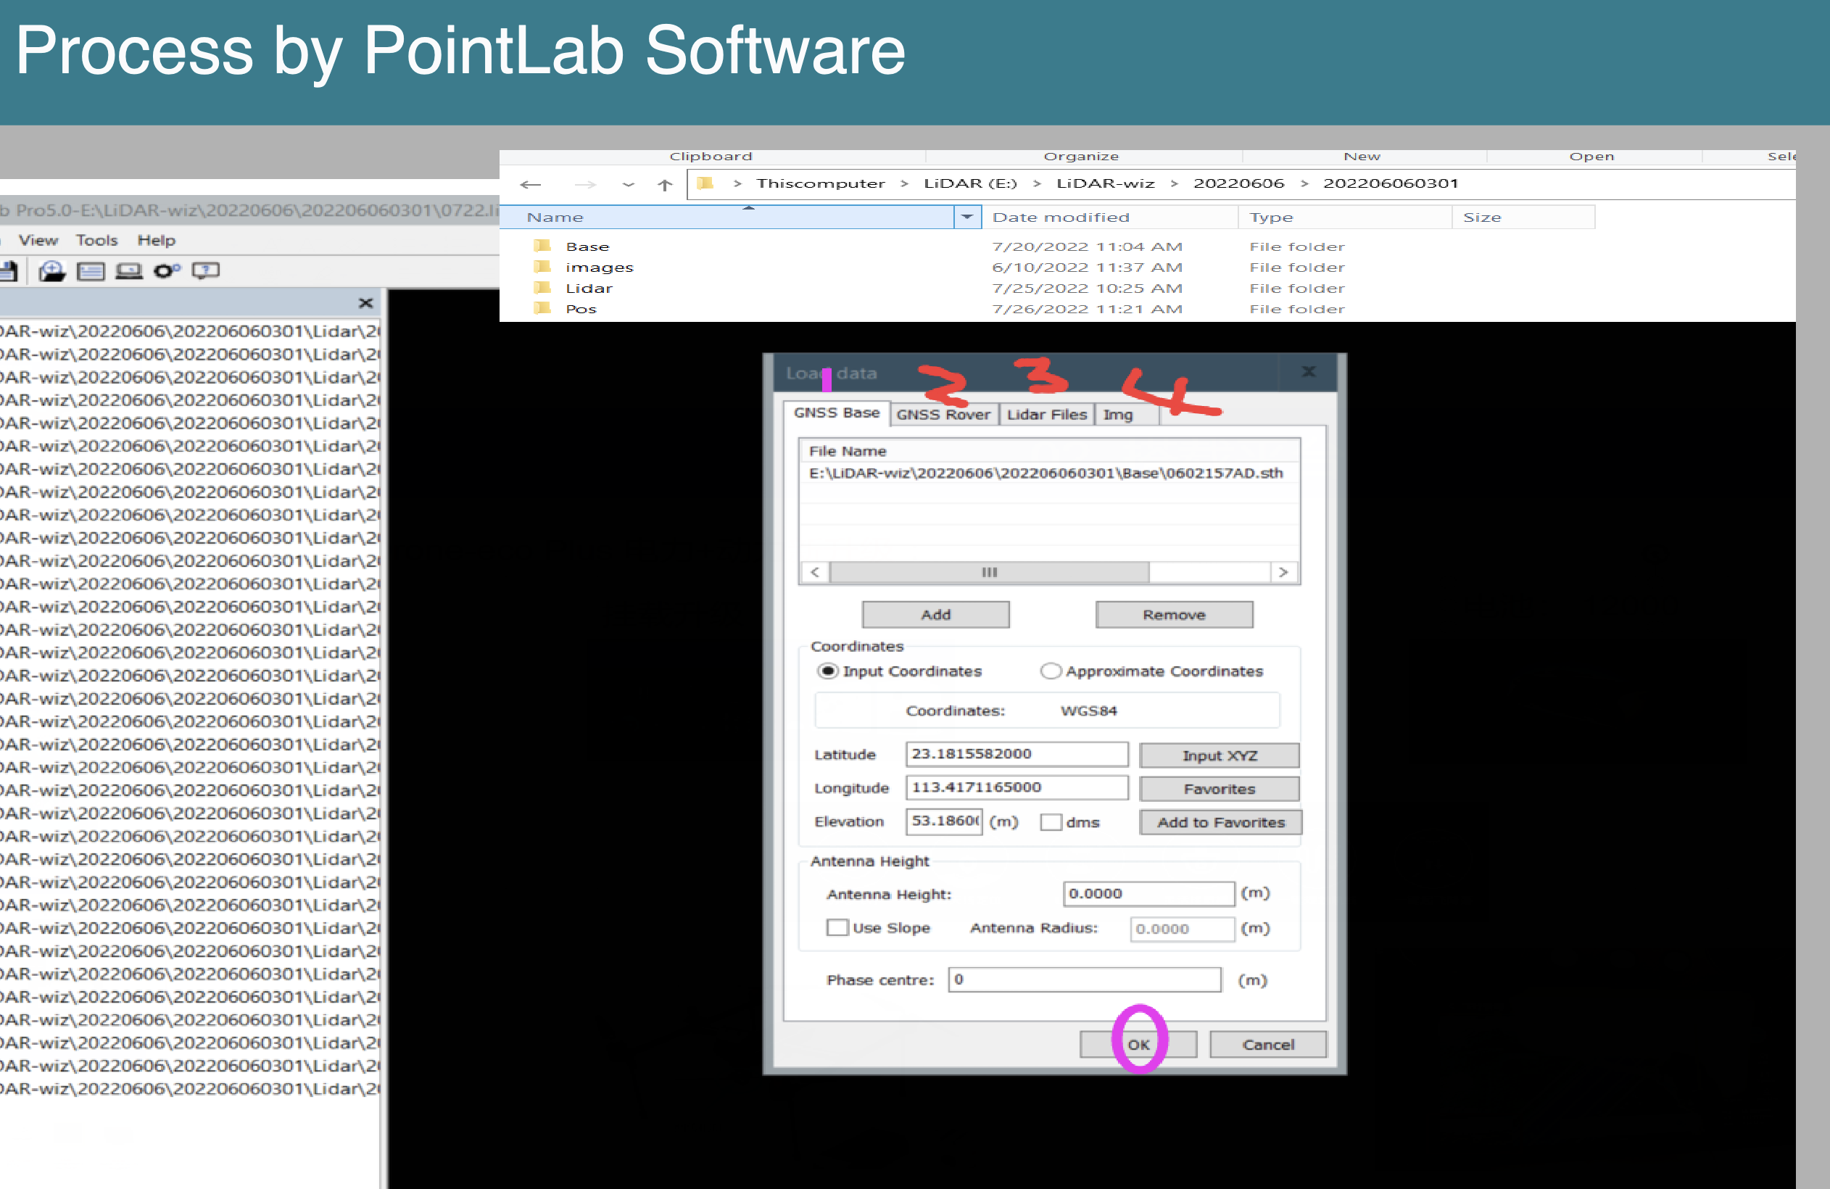The image size is (1830, 1189).
Task: Click the Elevation input field
Action: [x=944, y=821]
